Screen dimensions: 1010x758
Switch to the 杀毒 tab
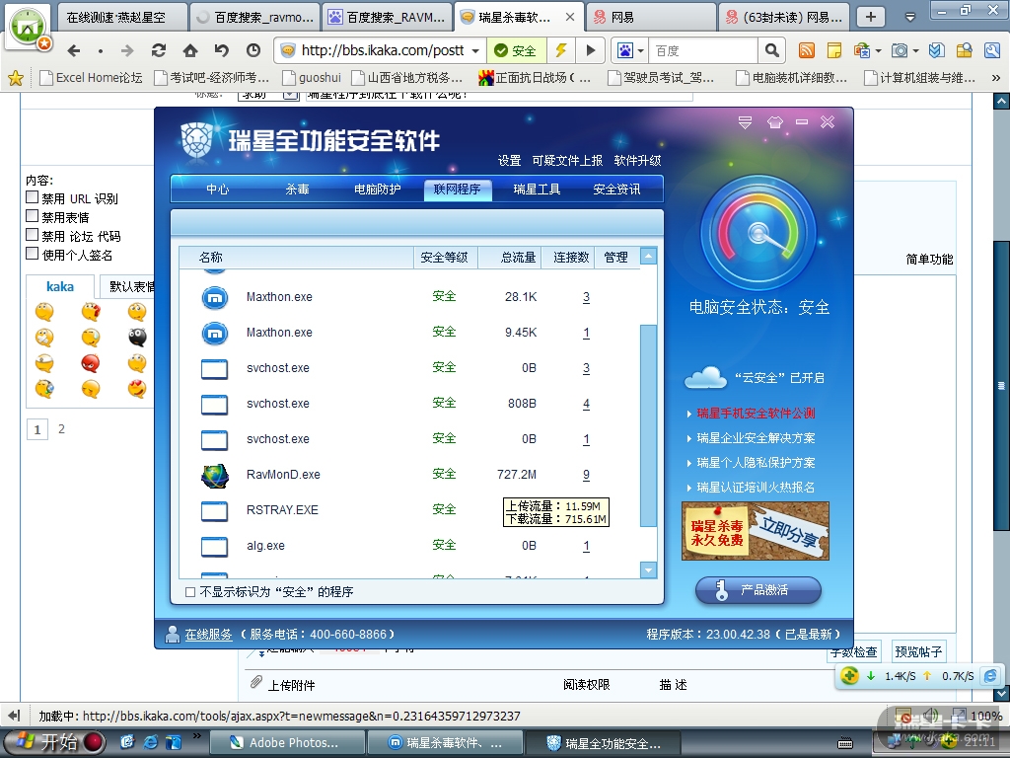click(297, 189)
